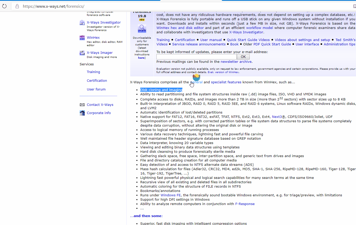The height and width of the screenshot is (225, 356).
Task: Open the Training link under Services
Action: [93, 72]
